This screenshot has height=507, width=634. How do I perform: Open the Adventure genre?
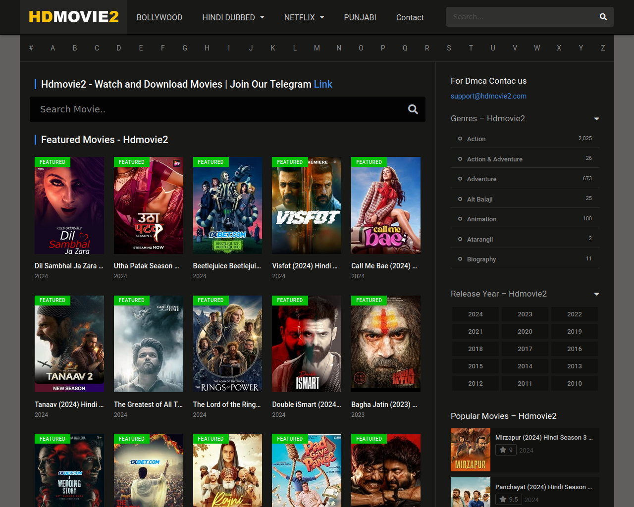[x=481, y=179]
